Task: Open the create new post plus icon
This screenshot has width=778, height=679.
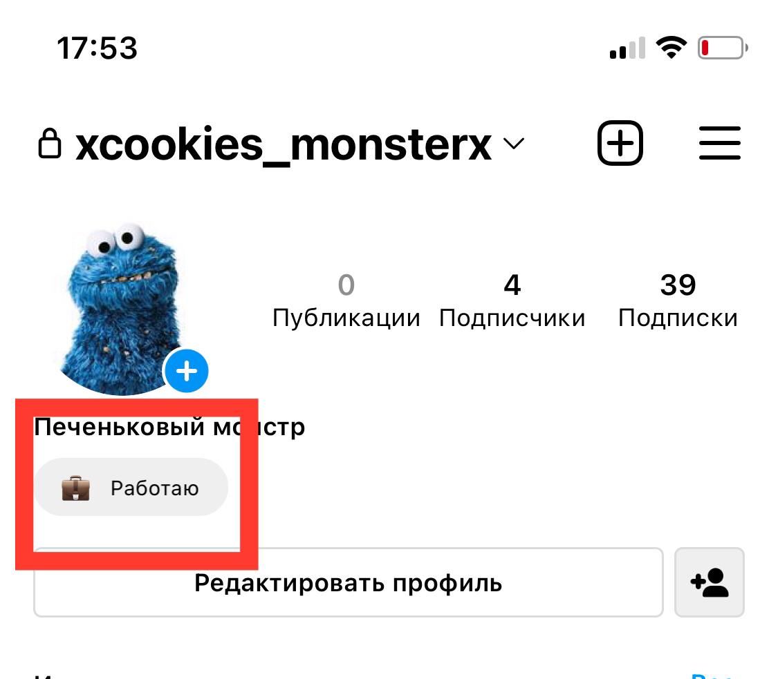Action: [x=620, y=143]
